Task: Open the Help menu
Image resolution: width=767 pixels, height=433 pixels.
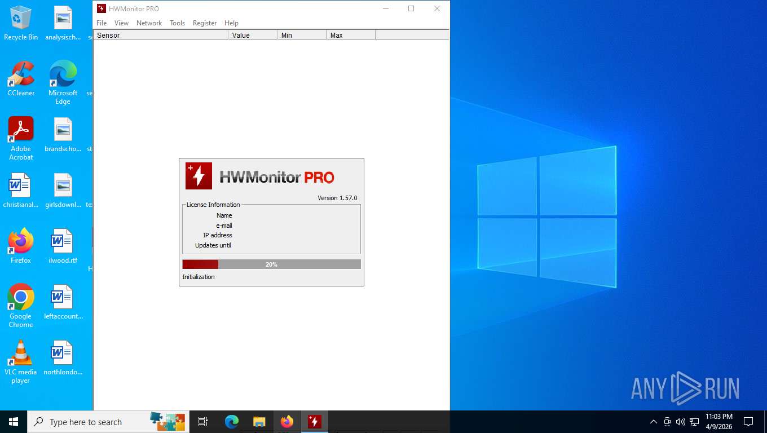Action: 231,23
